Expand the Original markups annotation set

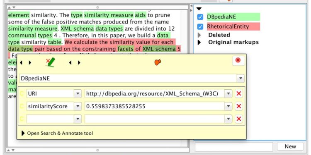(199, 42)
